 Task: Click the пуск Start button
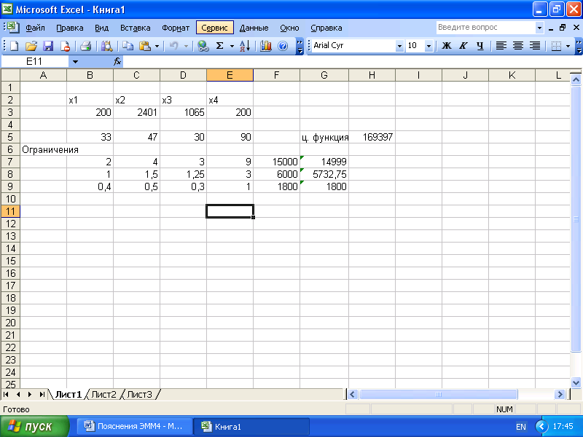click(x=34, y=427)
